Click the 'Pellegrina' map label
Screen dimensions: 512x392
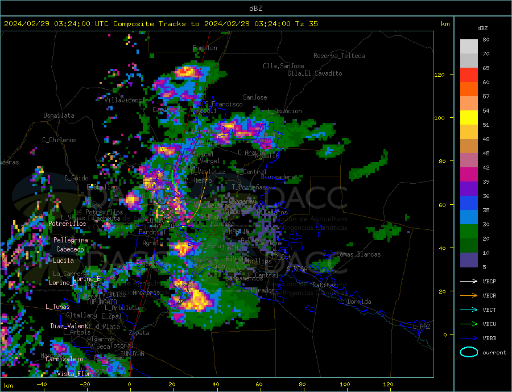pos(71,240)
